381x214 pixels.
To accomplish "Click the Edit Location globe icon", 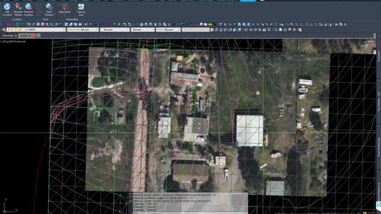I will [7, 7].
